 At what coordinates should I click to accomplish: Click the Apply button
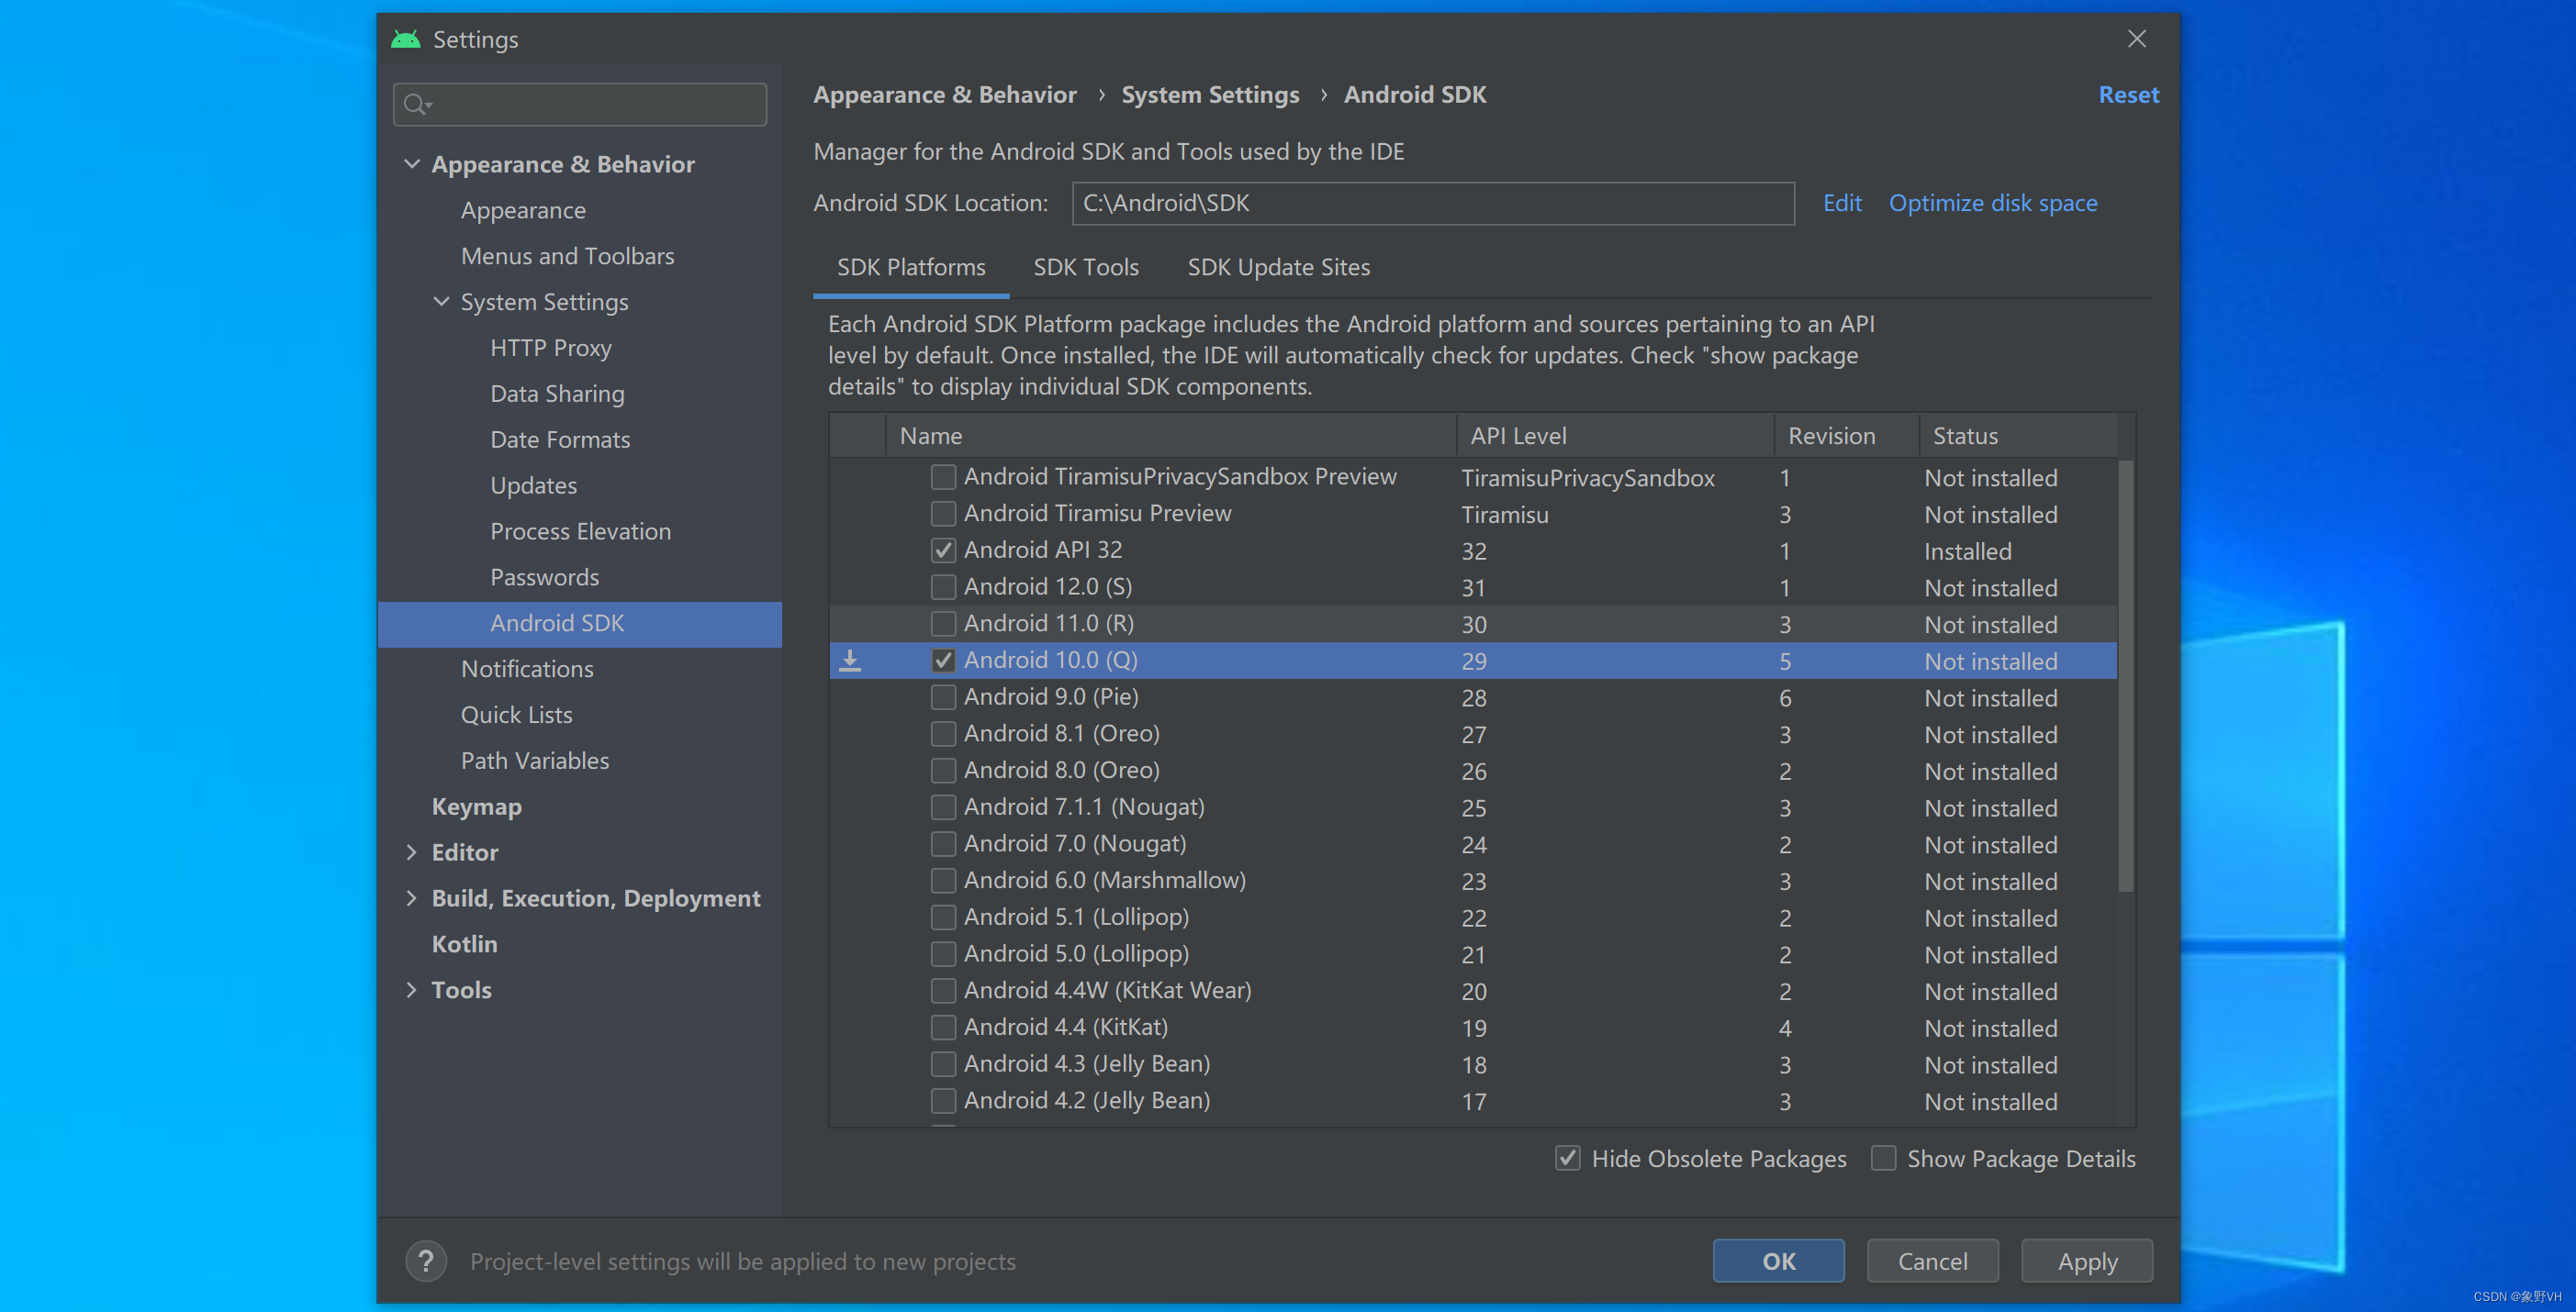click(x=2087, y=1261)
